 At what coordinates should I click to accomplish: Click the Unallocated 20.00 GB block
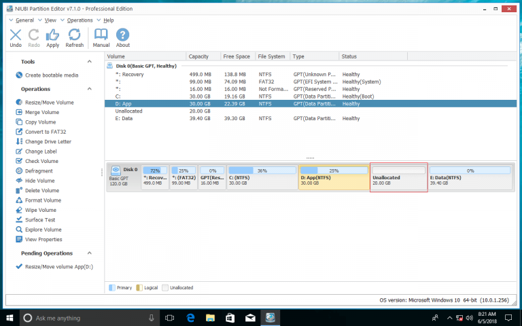[x=399, y=177]
